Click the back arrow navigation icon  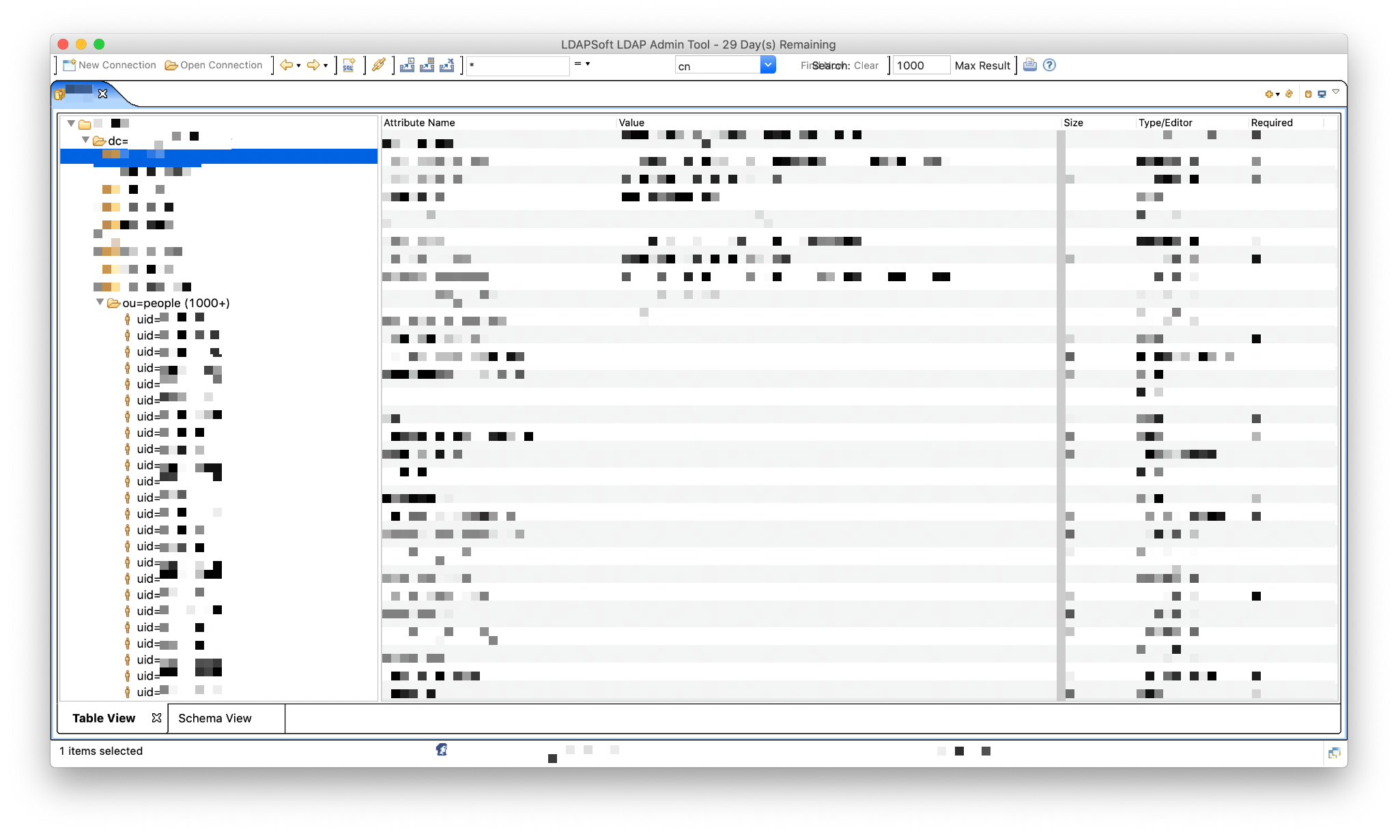(287, 66)
